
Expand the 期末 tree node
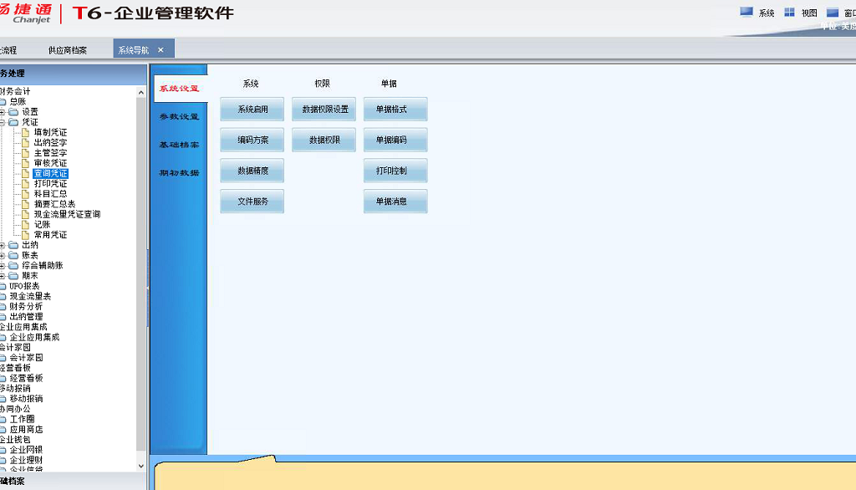[3, 276]
